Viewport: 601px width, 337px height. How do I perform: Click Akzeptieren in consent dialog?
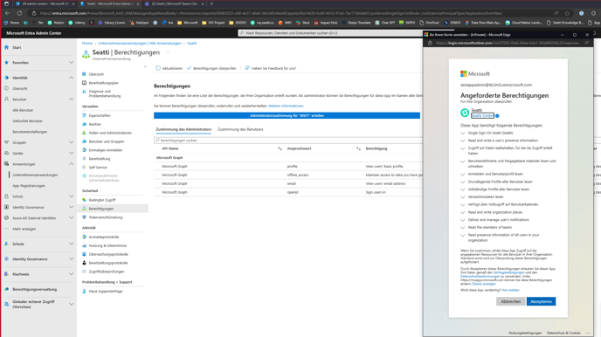pos(541,301)
